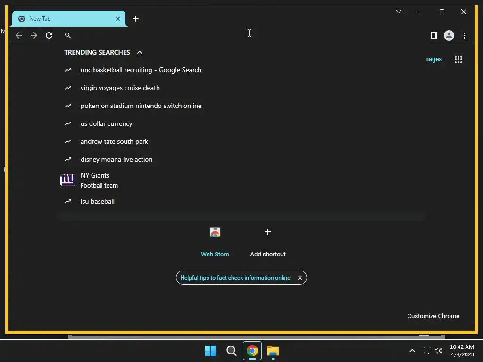The height and width of the screenshot is (362, 483).
Task: Open the tab search chevron
Action: pos(399,12)
